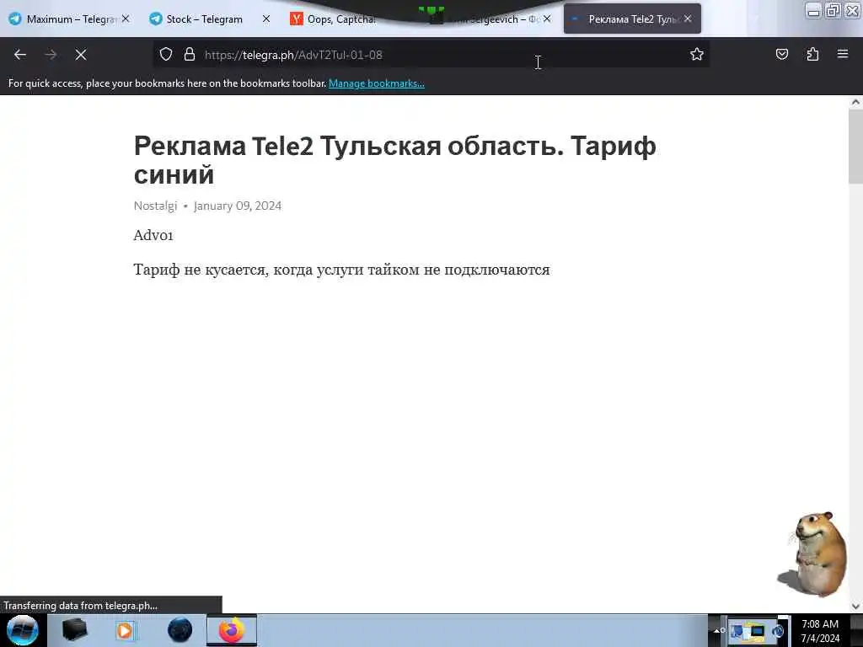Stop loading the page
The image size is (863, 647).
(x=81, y=55)
